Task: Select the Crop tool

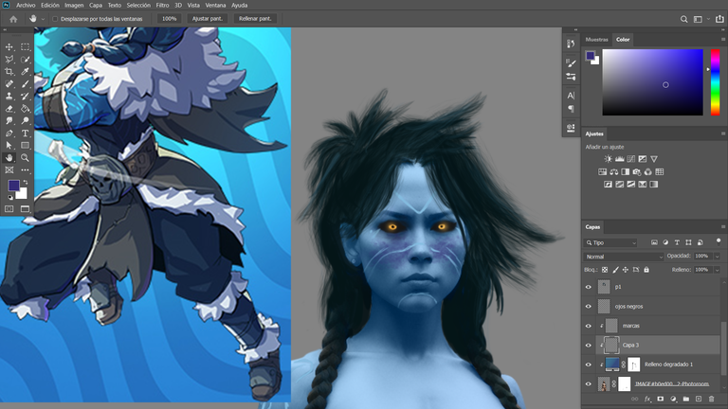Action: coord(9,71)
